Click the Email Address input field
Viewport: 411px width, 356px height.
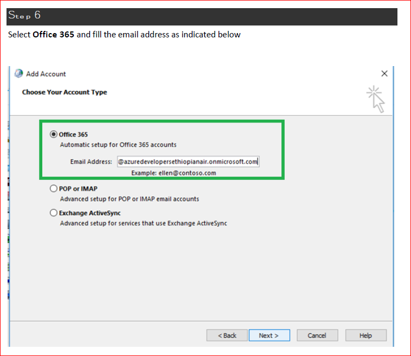[188, 161]
